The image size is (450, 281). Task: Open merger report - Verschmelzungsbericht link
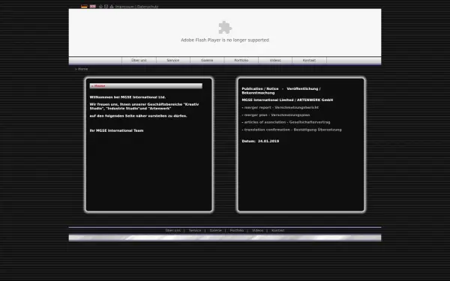click(281, 107)
